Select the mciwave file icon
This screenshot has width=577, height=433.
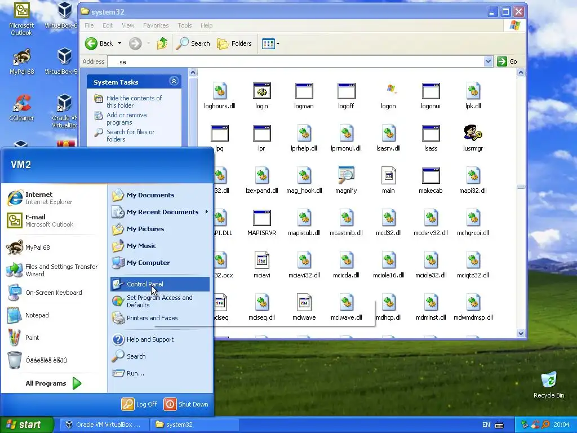[304, 302]
